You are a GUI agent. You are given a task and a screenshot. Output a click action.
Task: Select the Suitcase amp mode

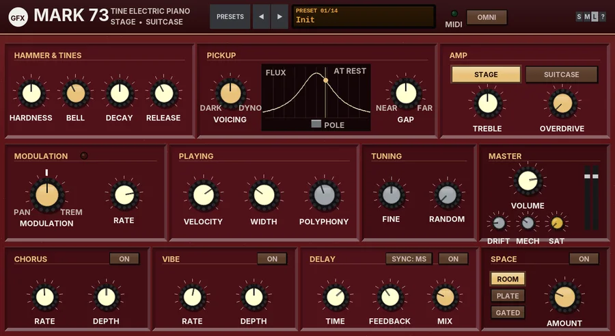click(x=561, y=75)
